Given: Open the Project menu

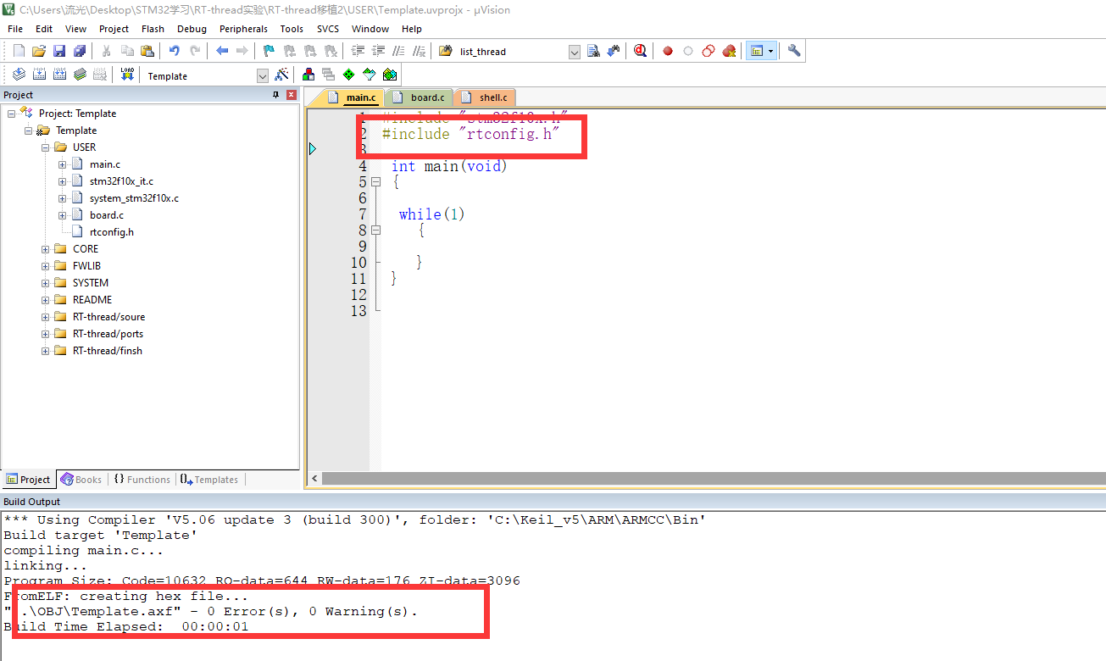Looking at the screenshot, I should pos(114,29).
